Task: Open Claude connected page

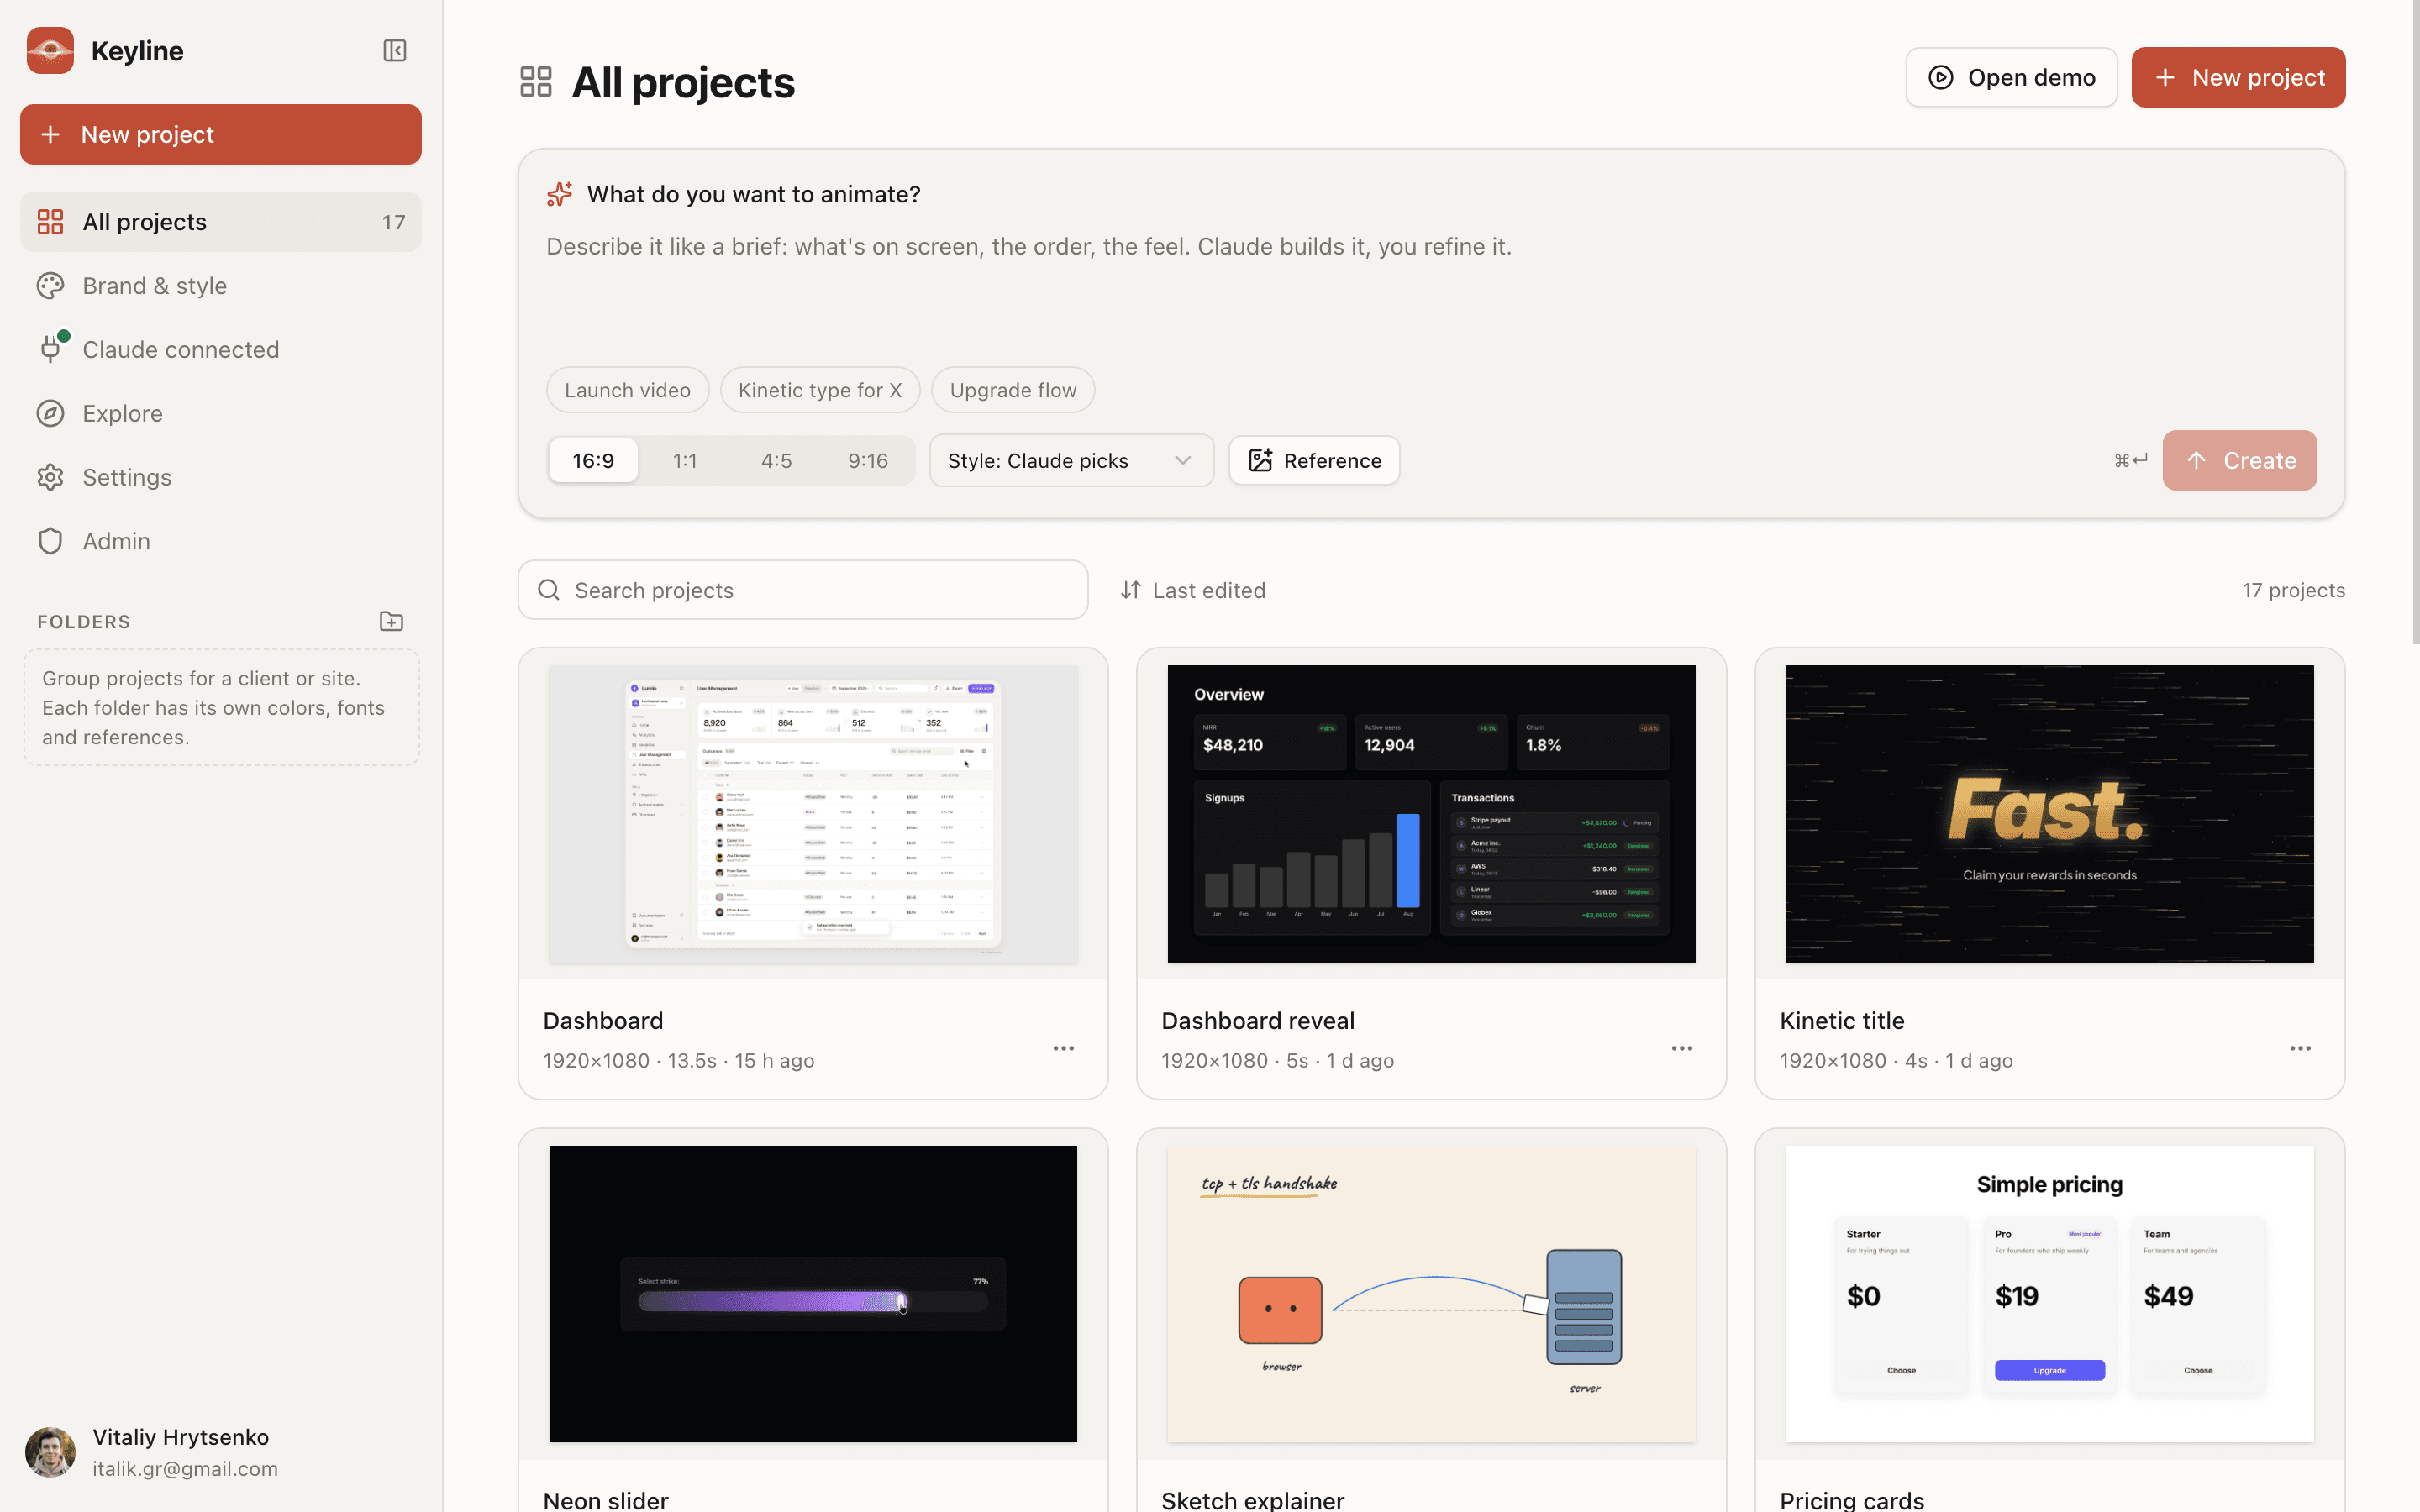Action: pos(221,349)
